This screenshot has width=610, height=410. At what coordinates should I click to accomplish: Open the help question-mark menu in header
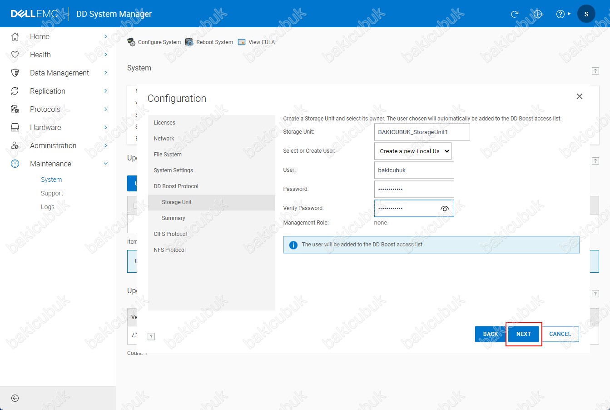click(x=563, y=14)
